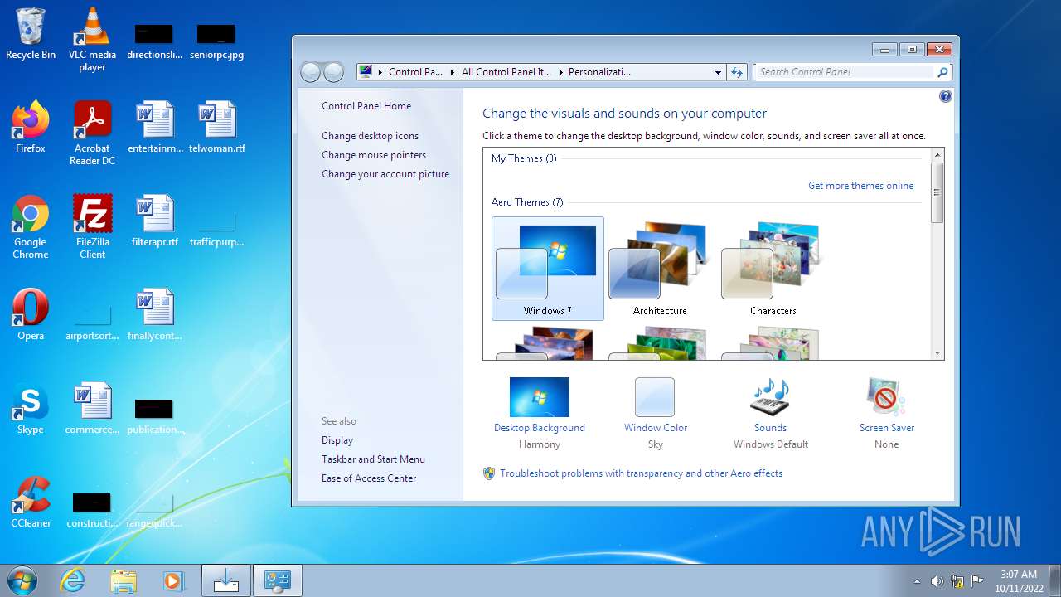Viewport: 1061px width, 597px height.
Task: Troubleshoot problems with transparency link
Action: (641, 473)
